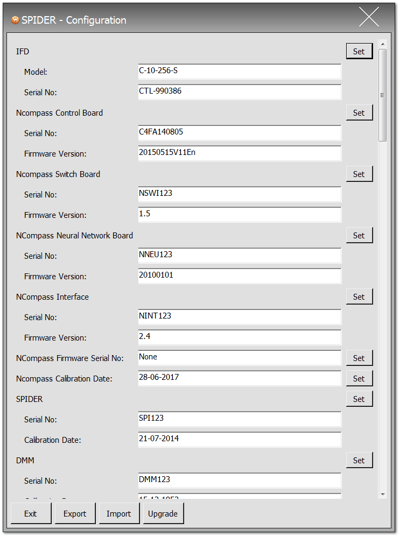
Task: Click the Export button
Action: click(x=75, y=513)
